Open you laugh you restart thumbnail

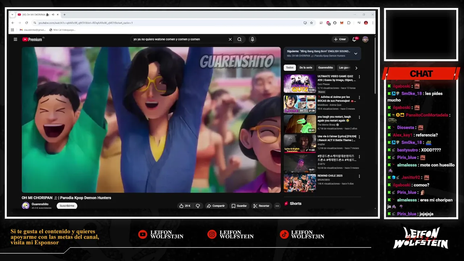coord(300,124)
